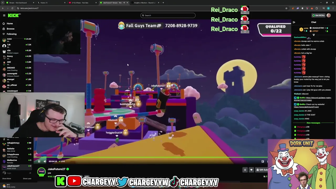Reload the current page

(12, 8)
